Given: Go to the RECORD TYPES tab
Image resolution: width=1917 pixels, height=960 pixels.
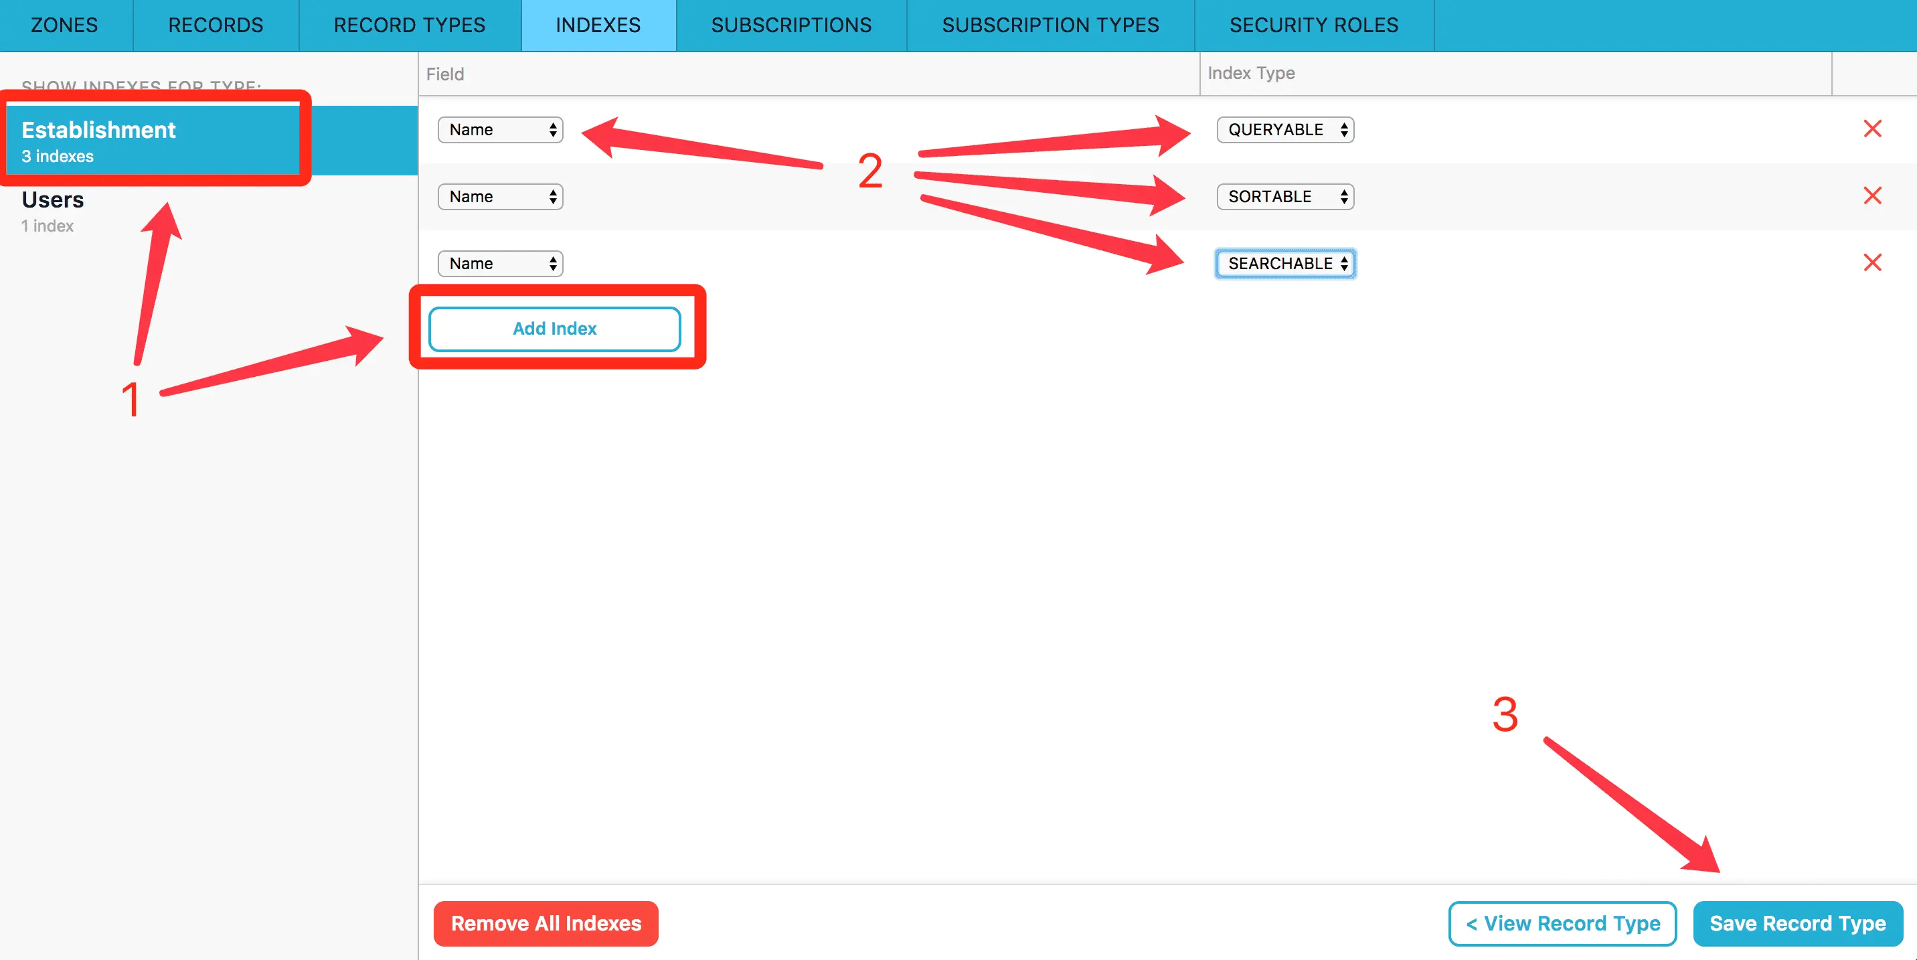Looking at the screenshot, I should point(409,25).
